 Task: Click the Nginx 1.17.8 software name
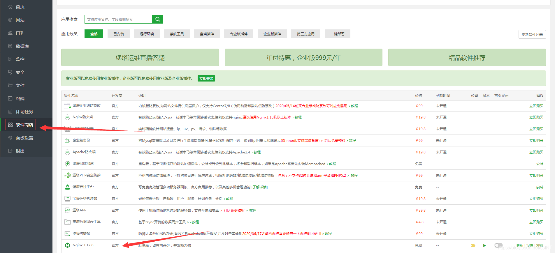pyautogui.click(x=83, y=245)
